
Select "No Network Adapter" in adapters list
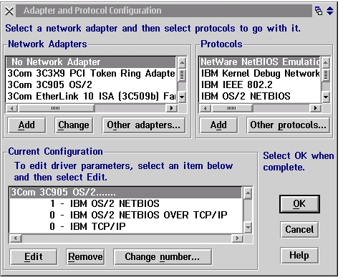tap(91, 62)
